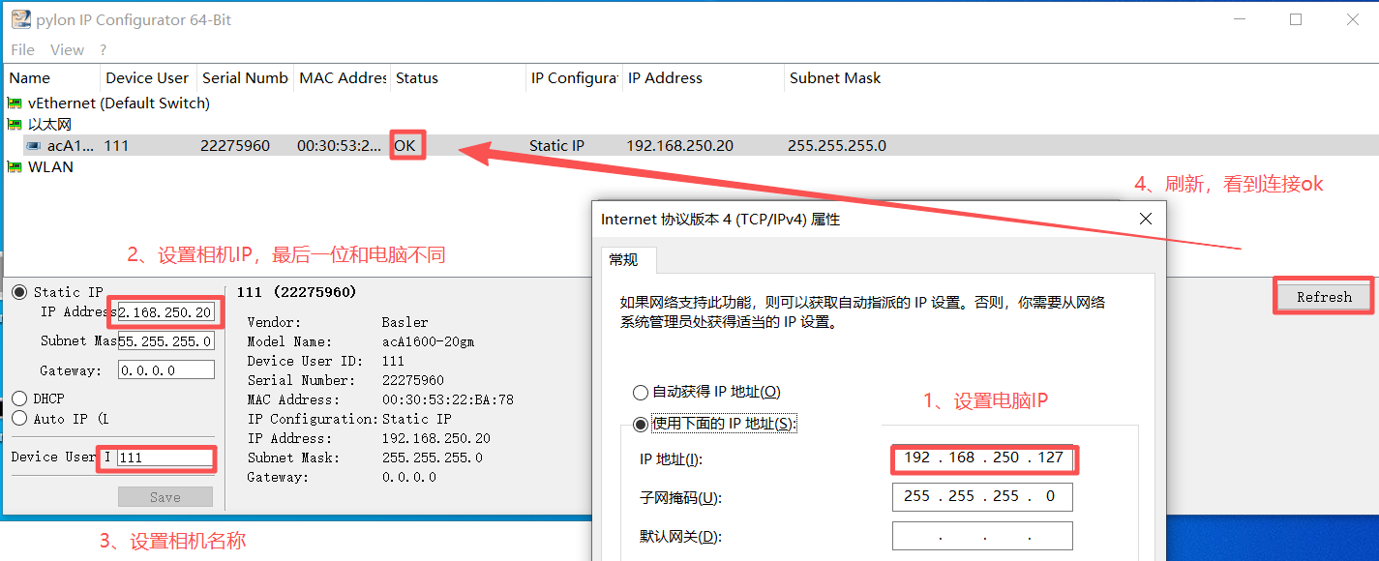Select the Static IP radio button
Image resolution: width=1379 pixels, height=561 pixels.
[x=20, y=291]
